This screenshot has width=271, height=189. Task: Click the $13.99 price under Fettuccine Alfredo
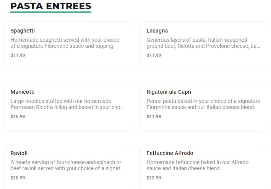pos(154,178)
